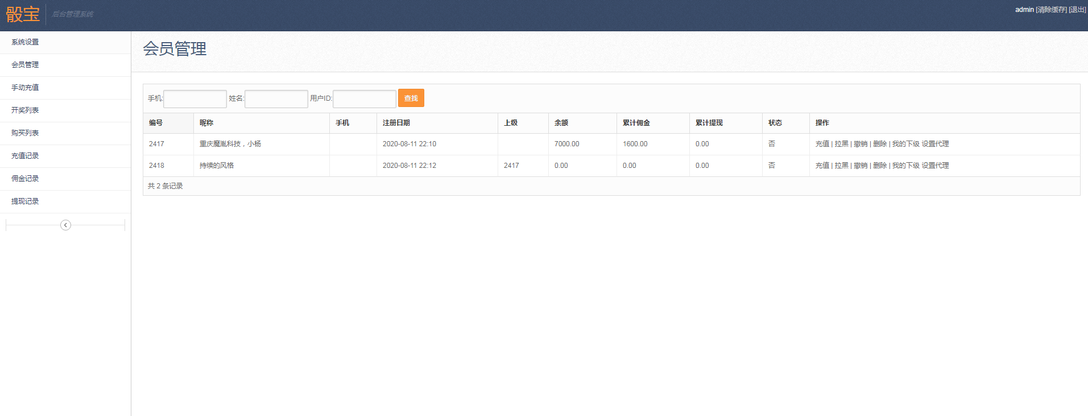Open 会员管理 in the sidebar
The width and height of the screenshot is (1088, 416).
[25, 65]
